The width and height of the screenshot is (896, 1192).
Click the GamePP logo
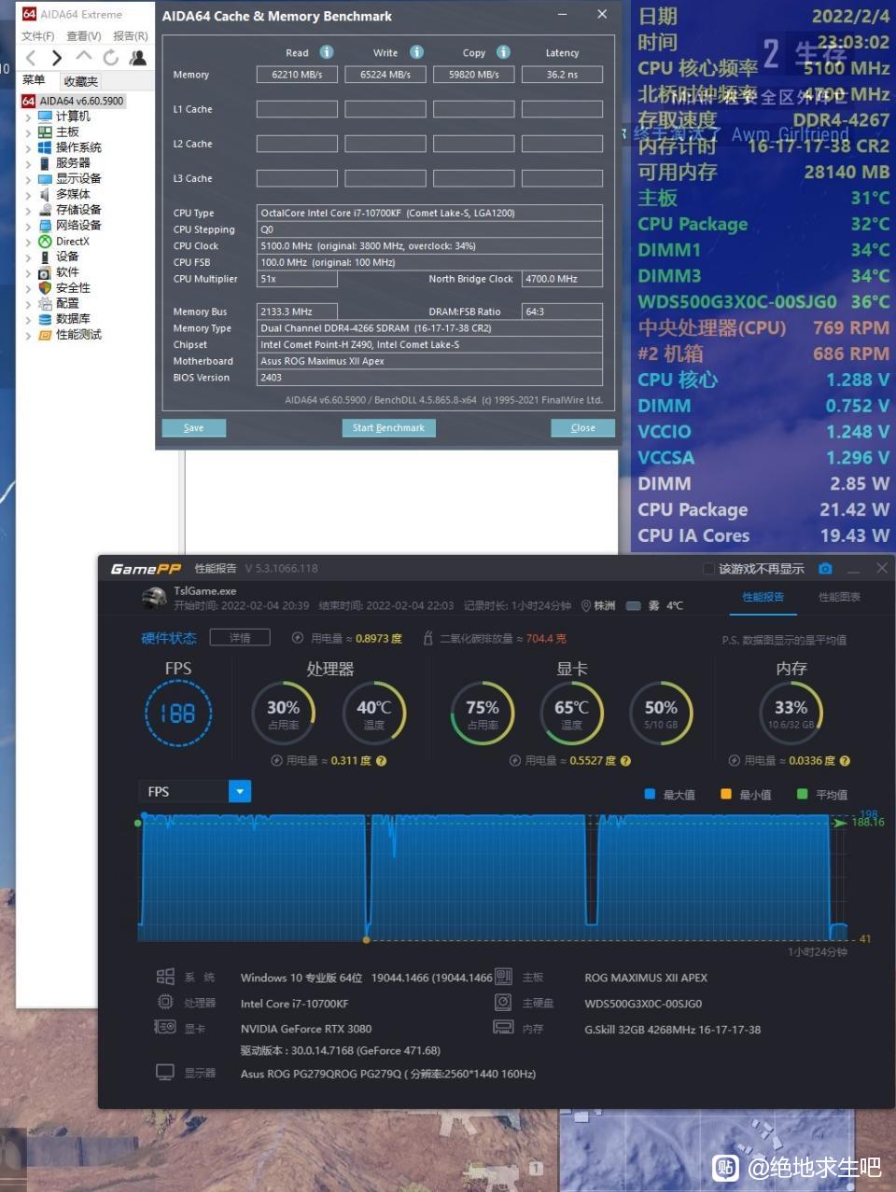146,569
